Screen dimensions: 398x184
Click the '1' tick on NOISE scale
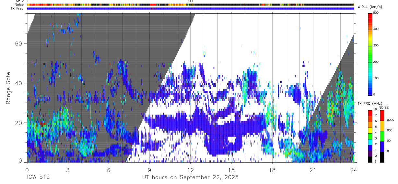386,161
